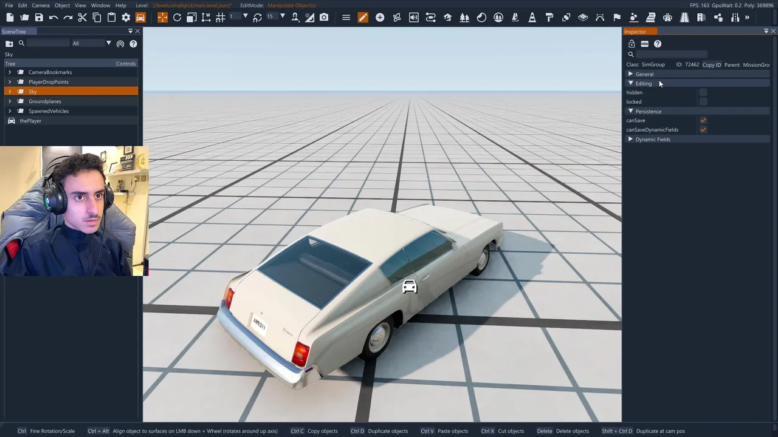Add new folder in SceneTree
Viewport: 778px width, 437px height.
[x=9, y=44]
